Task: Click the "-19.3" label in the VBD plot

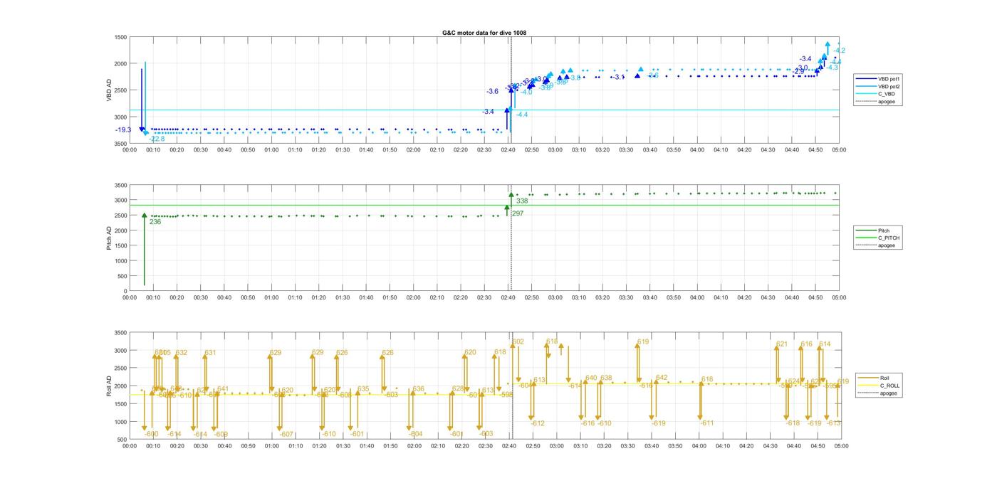Action: click(123, 130)
